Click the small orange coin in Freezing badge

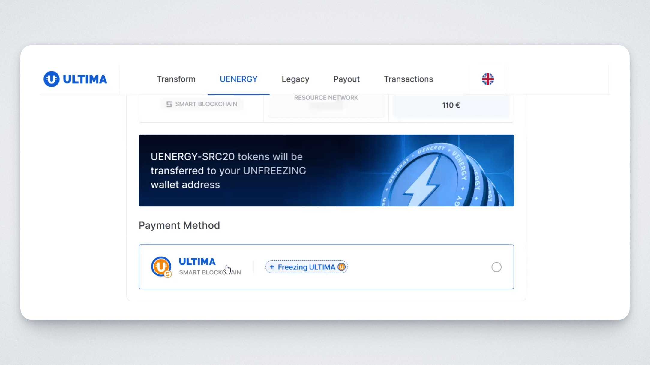341,267
